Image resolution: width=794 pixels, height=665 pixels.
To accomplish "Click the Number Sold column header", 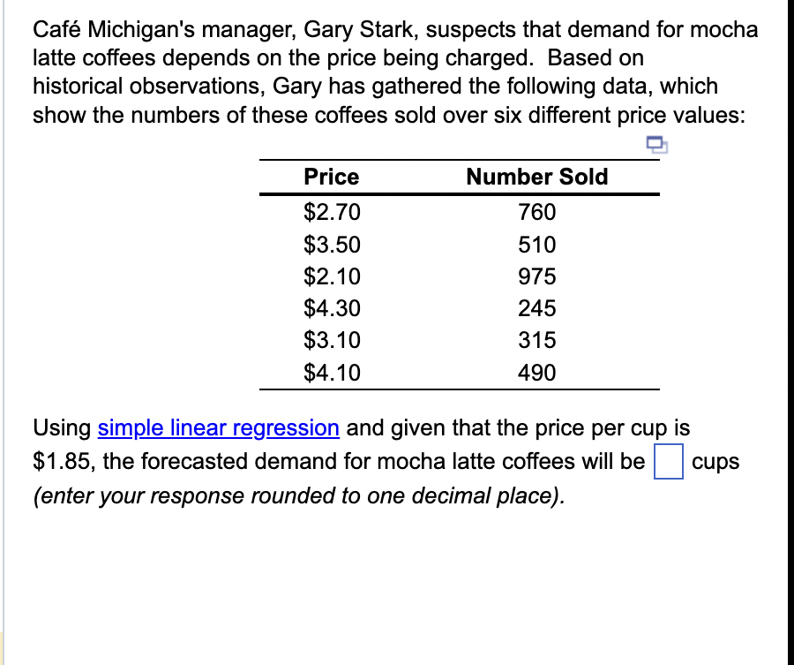I will point(536,177).
